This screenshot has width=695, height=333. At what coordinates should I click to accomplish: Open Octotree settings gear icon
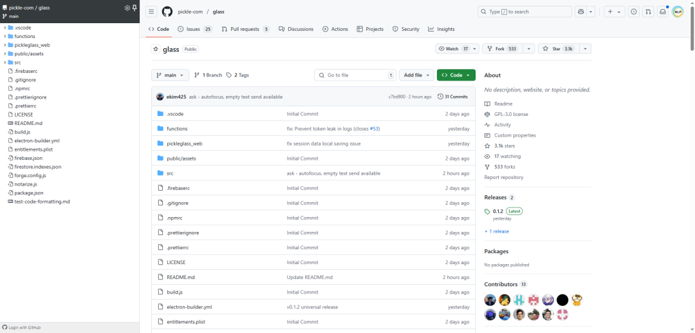(x=127, y=8)
